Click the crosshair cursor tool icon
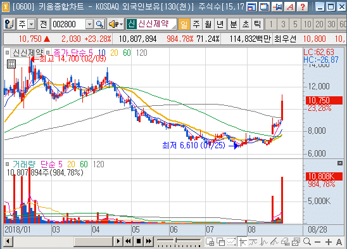Image resolution: width=347 pixels, height=249 pixels. tap(243, 242)
